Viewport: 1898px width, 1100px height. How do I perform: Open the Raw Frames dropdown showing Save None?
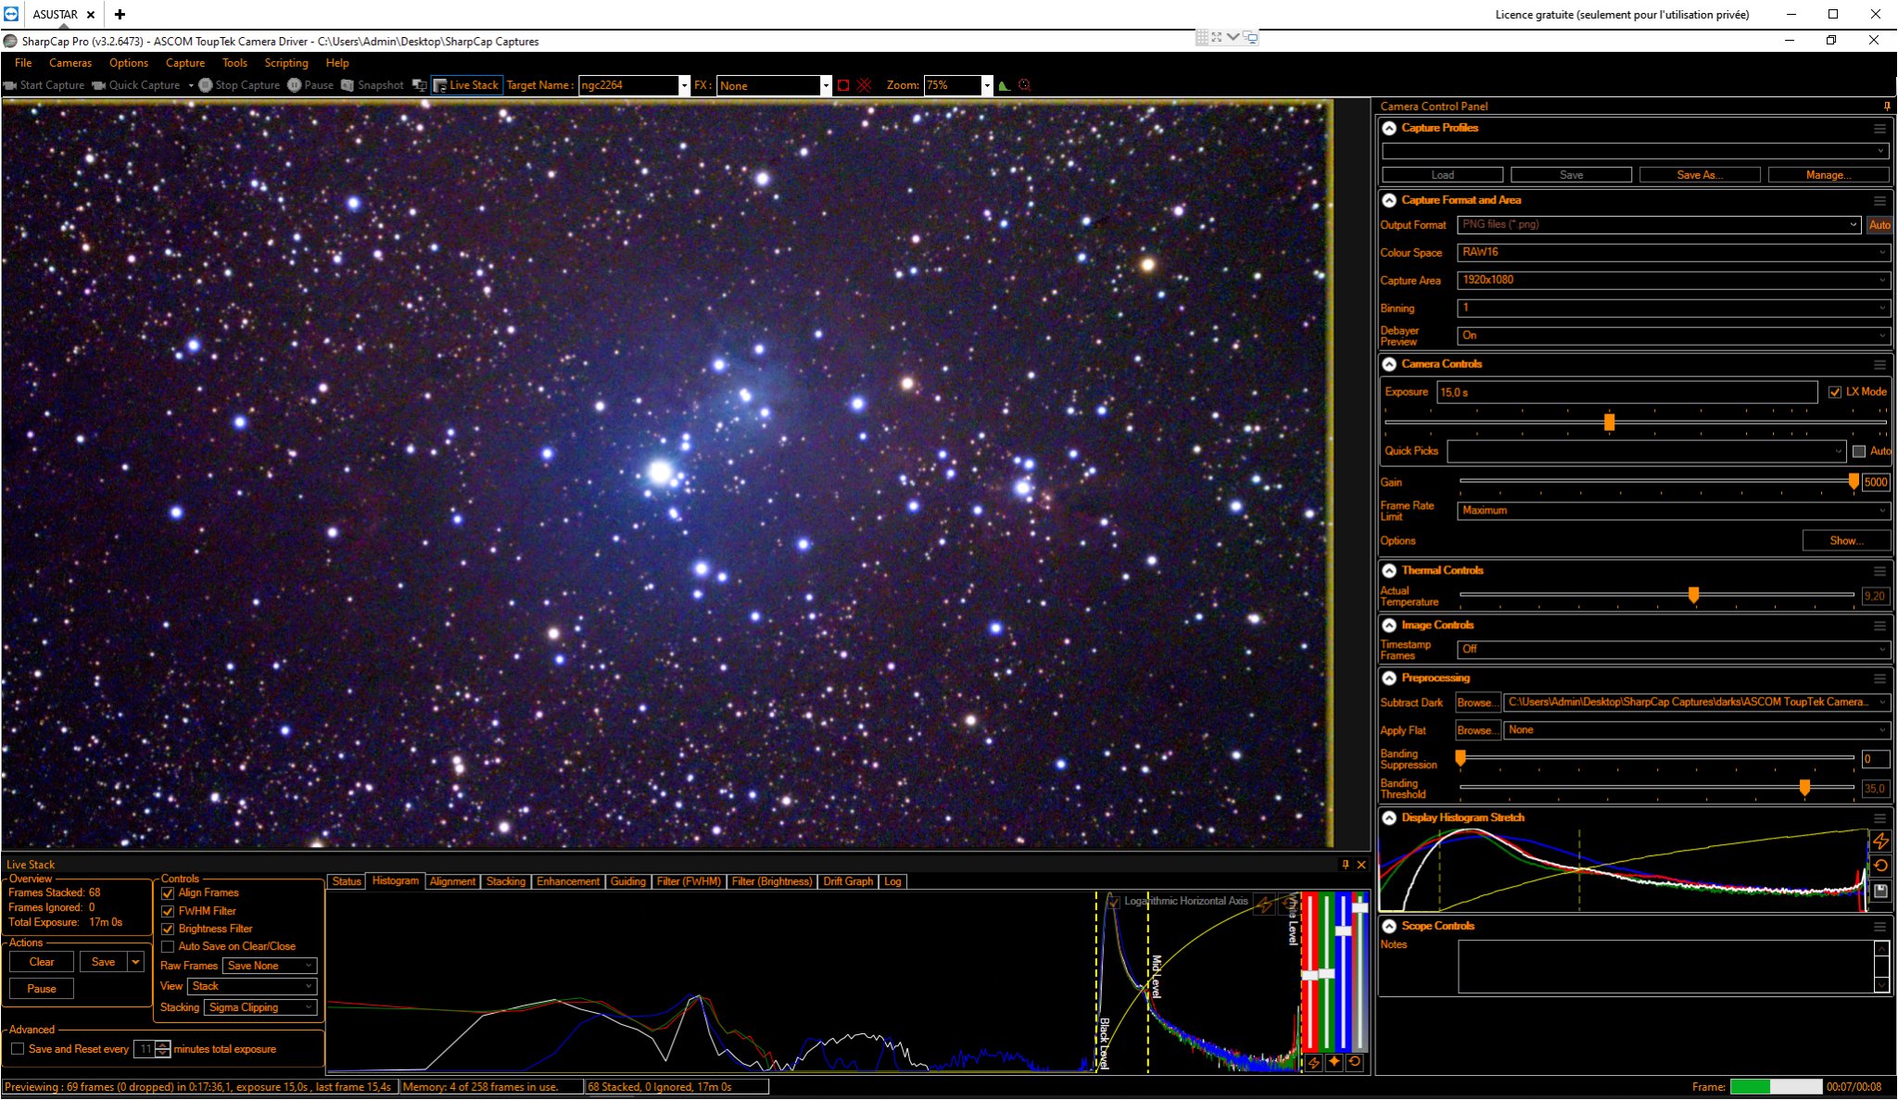pyautogui.click(x=270, y=967)
